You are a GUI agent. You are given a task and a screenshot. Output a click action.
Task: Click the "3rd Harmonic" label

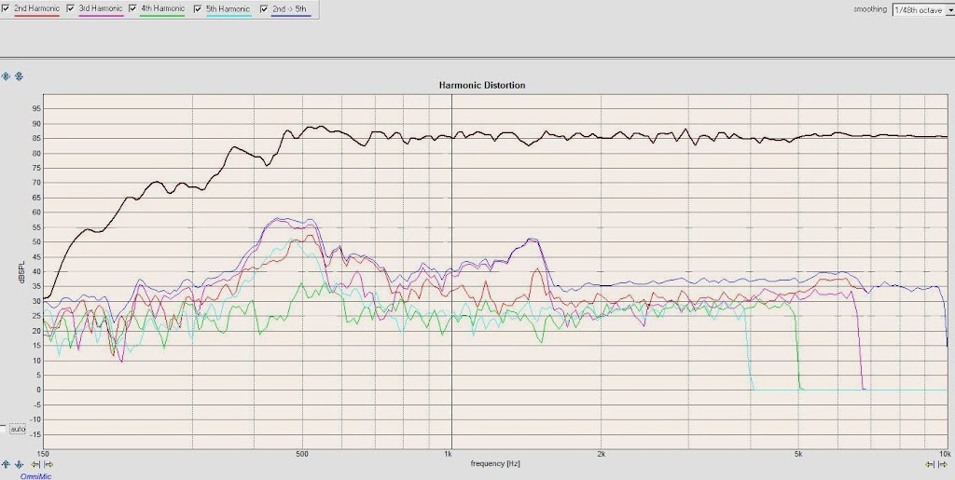[x=101, y=8]
